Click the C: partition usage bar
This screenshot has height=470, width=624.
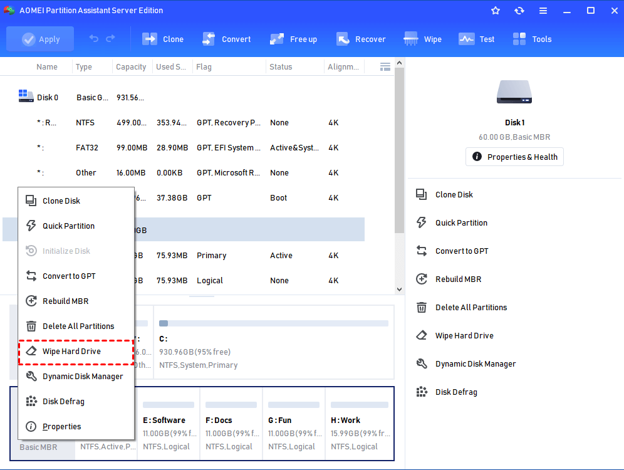[274, 323]
